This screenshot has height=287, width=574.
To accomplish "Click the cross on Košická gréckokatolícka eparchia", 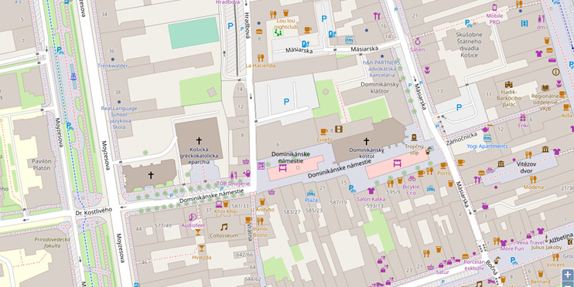I will click(x=199, y=140).
